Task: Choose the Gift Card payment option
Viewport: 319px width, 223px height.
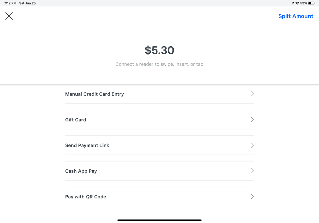Action: tap(76, 120)
